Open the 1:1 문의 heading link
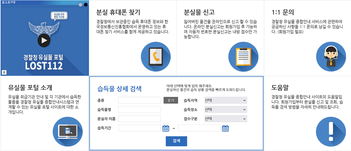Image resolution: width=351 pixels, height=151 pixels. (282, 12)
